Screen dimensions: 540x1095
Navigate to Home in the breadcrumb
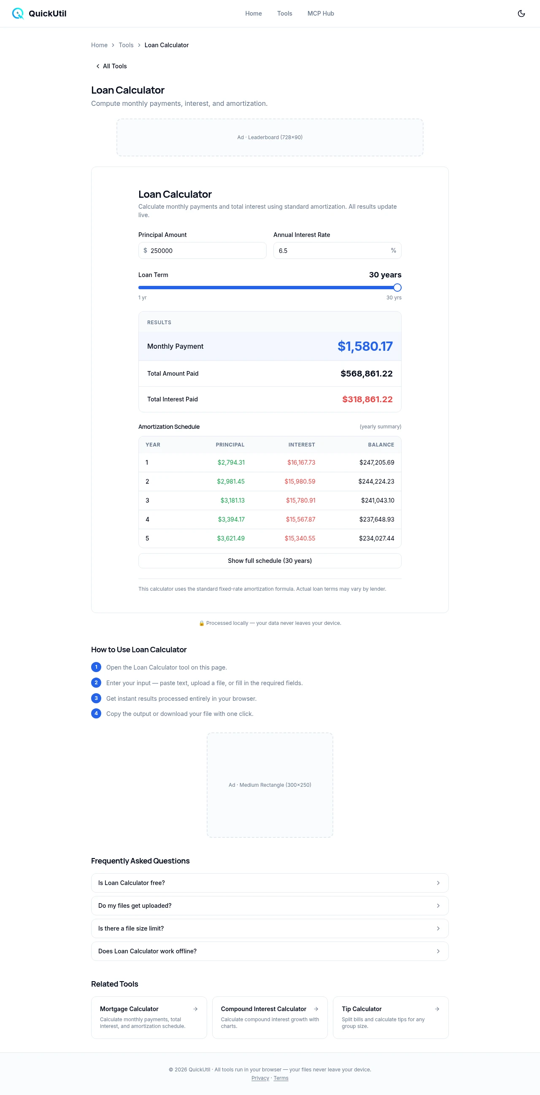click(99, 45)
